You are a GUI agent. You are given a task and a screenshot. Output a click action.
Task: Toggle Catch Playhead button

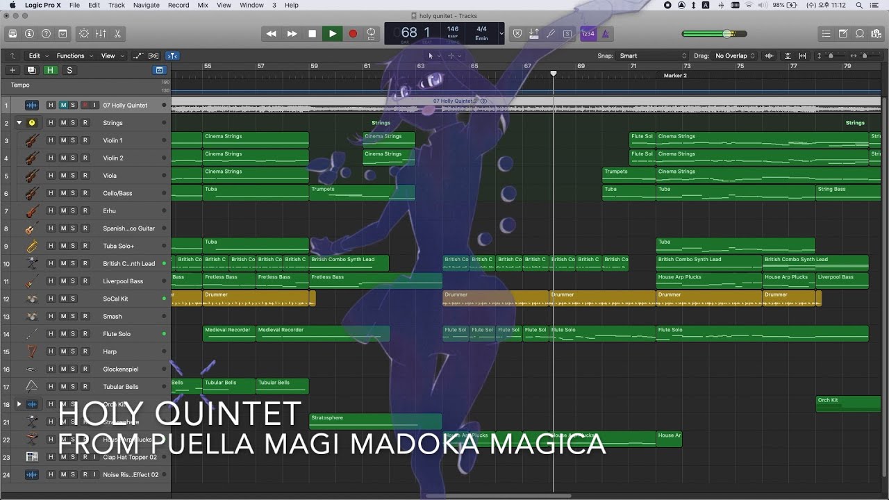tap(173, 56)
